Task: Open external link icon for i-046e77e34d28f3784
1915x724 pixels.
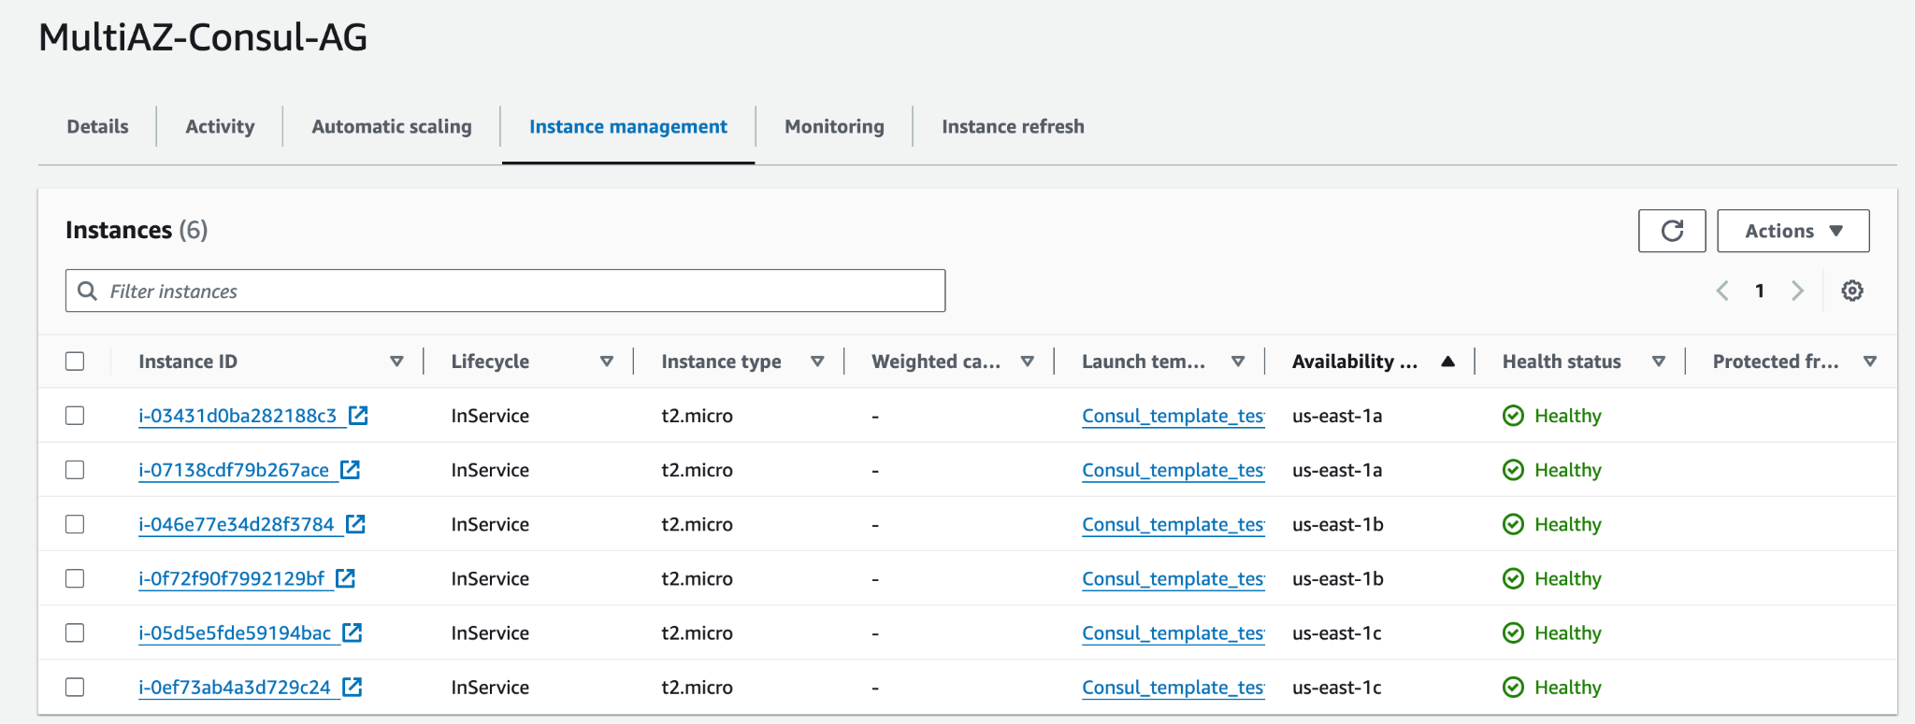Action: 355,524
